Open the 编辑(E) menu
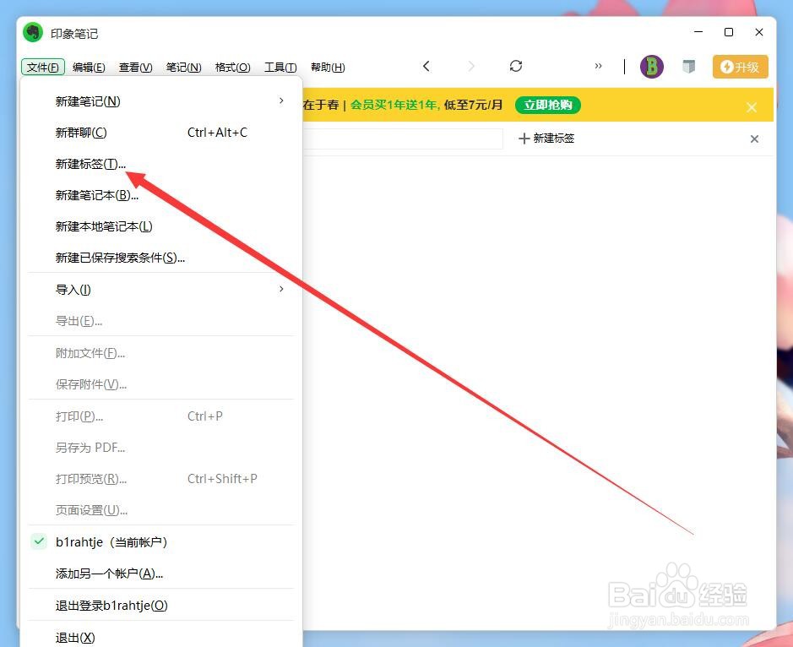The width and height of the screenshot is (793, 647). pyautogui.click(x=89, y=68)
